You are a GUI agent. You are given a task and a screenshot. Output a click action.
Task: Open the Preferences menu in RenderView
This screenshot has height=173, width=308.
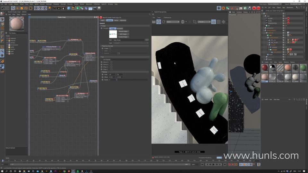tap(167, 17)
